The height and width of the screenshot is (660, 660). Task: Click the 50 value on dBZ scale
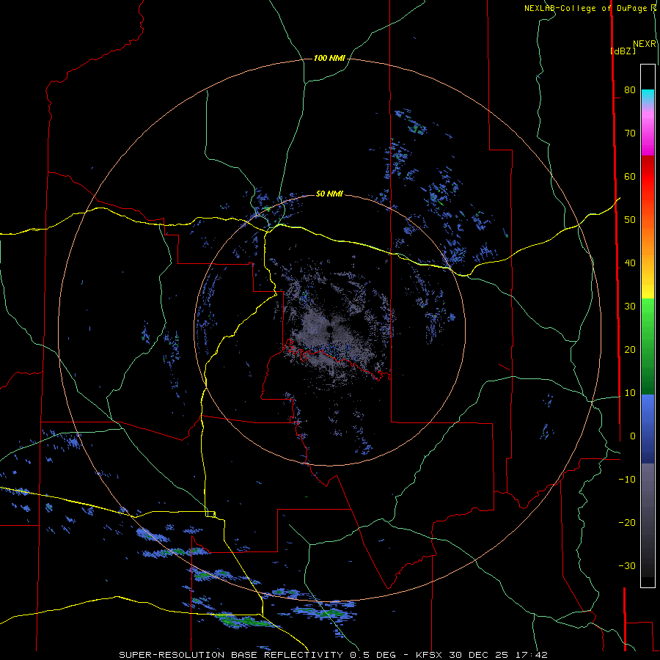(x=630, y=220)
